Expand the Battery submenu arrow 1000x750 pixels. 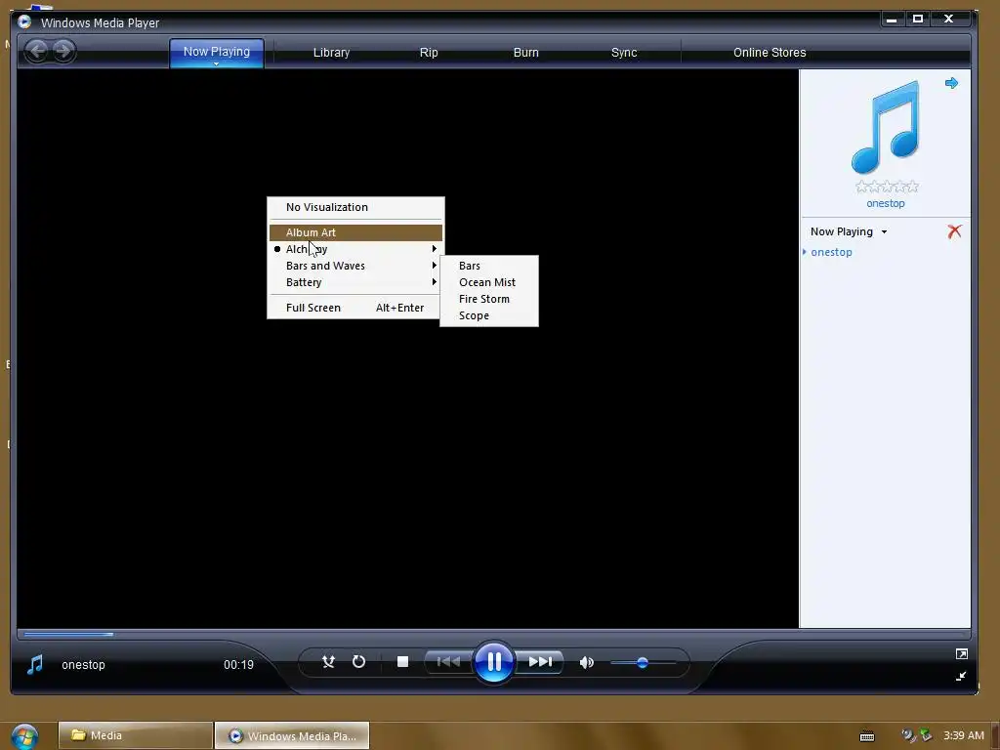pyautogui.click(x=435, y=282)
